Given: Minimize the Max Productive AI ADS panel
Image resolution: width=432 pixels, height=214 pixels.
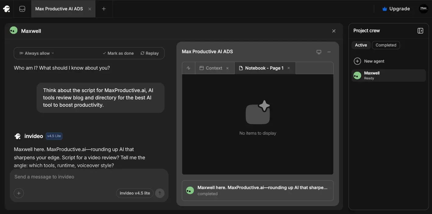Looking at the screenshot, I should [329, 52].
